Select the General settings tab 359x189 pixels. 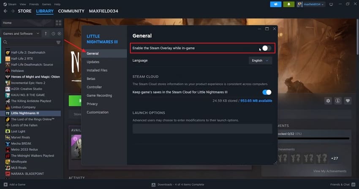(104, 53)
